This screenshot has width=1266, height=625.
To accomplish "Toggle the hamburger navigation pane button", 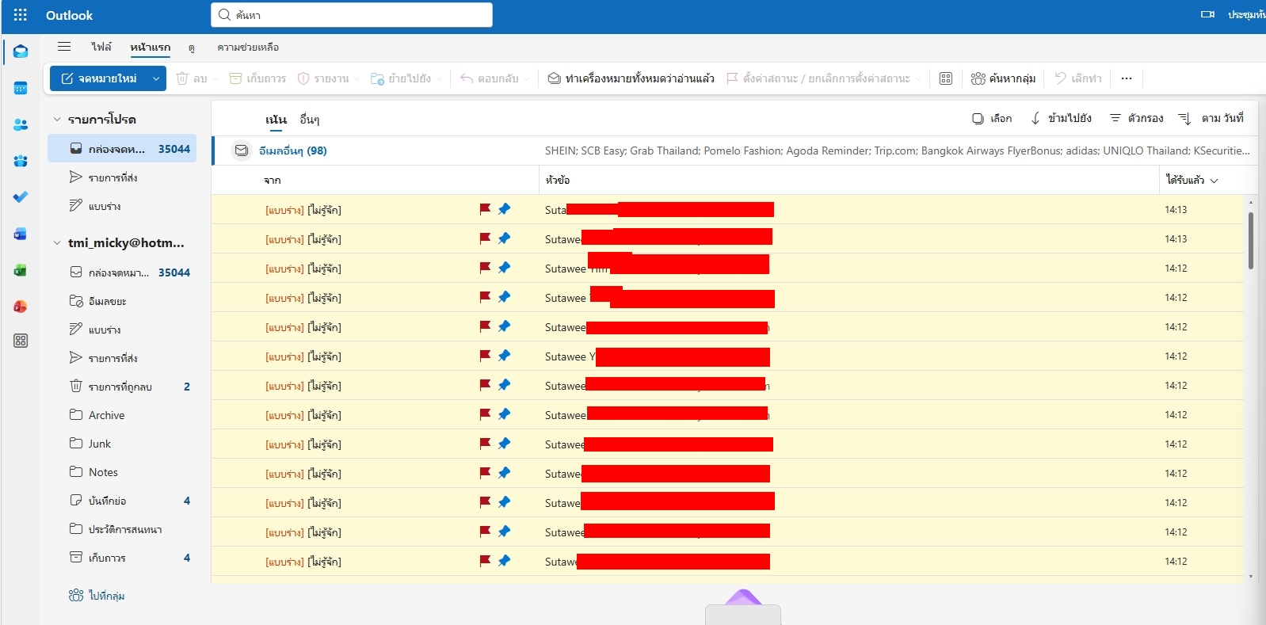I will click(64, 47).
